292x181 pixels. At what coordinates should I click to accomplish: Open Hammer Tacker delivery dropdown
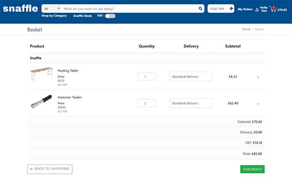coord(191,103)
